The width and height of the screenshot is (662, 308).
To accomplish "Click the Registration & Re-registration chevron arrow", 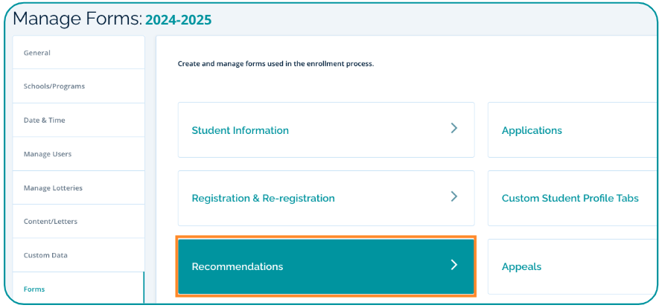I will click(453, 197).
